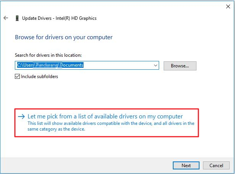Click the Include subfolders label text
235x174 pixels.
click(39, 76)
